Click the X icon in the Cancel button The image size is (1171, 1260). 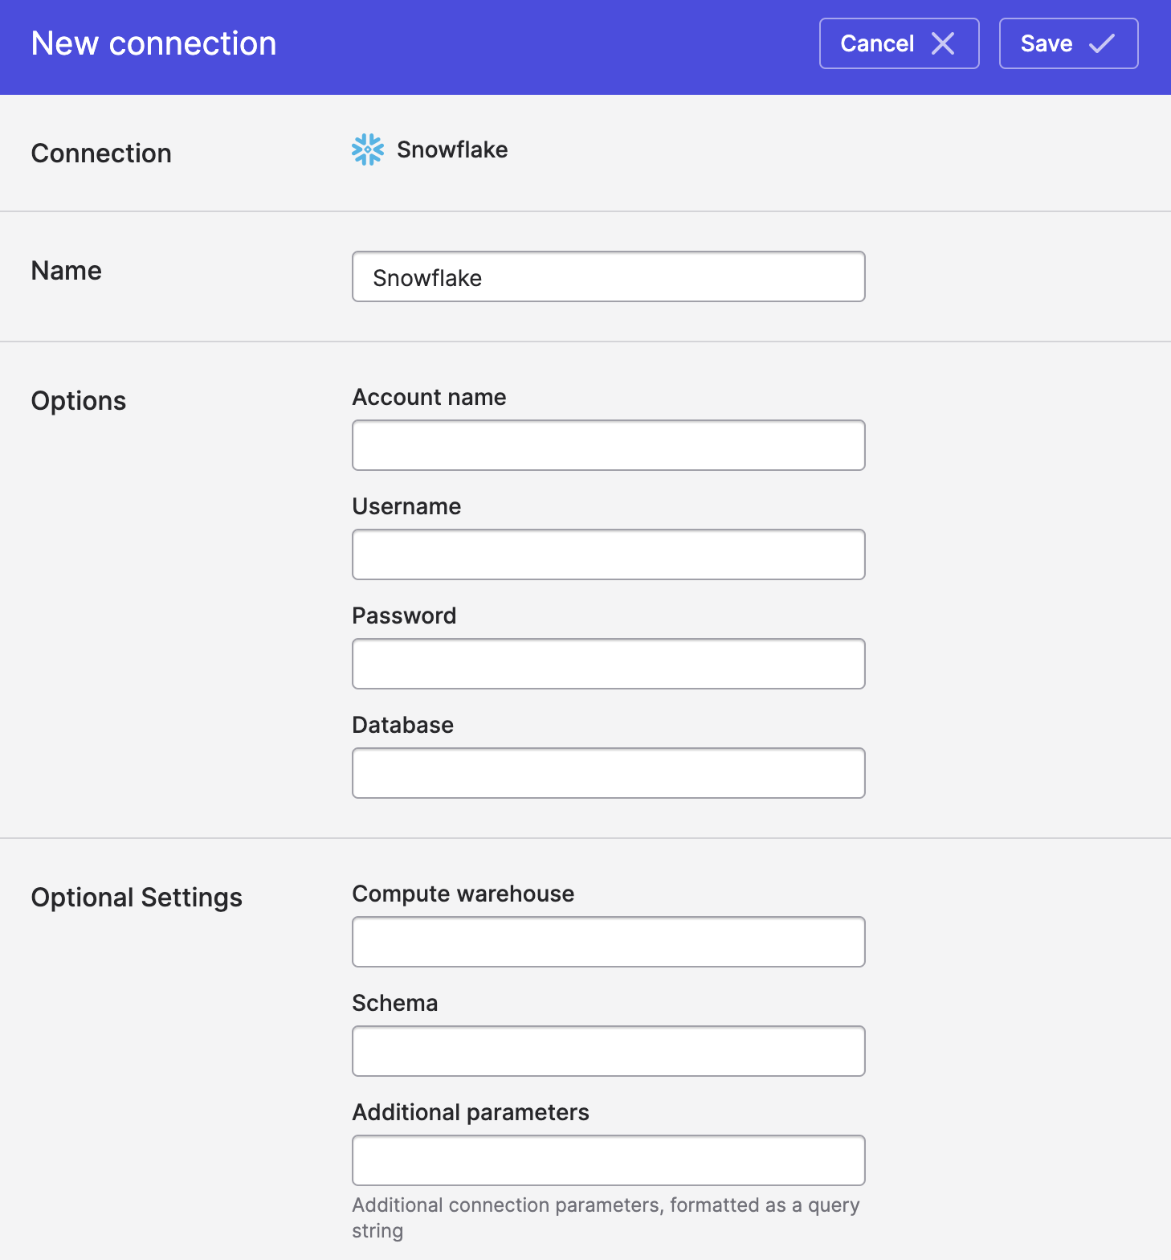point(943,43)
